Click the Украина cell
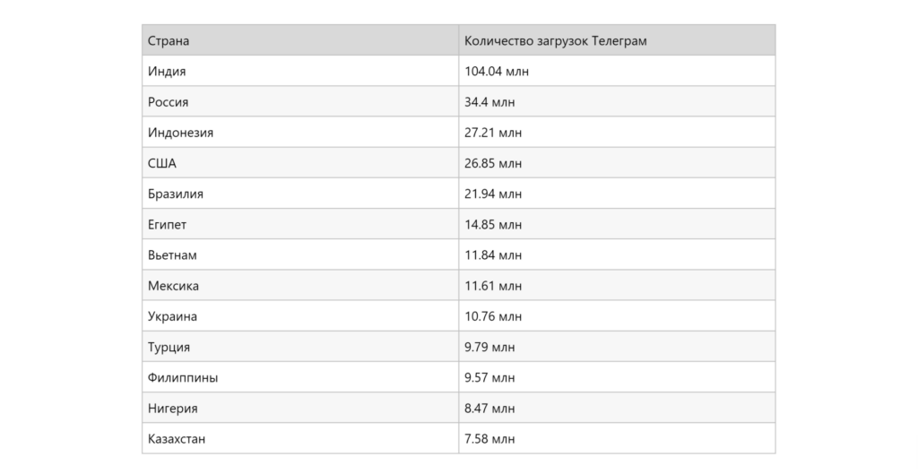 pyautogui.click(x=300, y=316)
